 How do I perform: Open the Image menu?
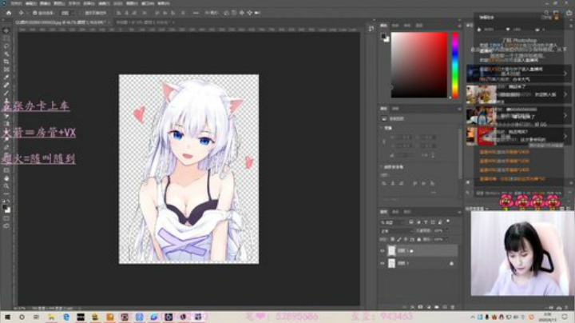pyautogui.click(x=45, y=3)
